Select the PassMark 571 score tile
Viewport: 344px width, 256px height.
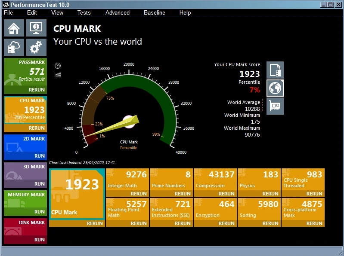tap(25, 72)
